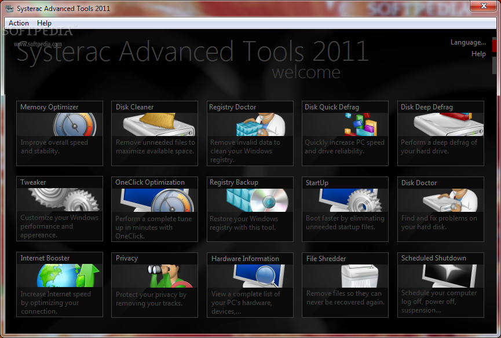Click the Scheduled Shutdown monitor icon
Image resolution: width=501 pixels, height=338 pixels.
pos(449,276)
